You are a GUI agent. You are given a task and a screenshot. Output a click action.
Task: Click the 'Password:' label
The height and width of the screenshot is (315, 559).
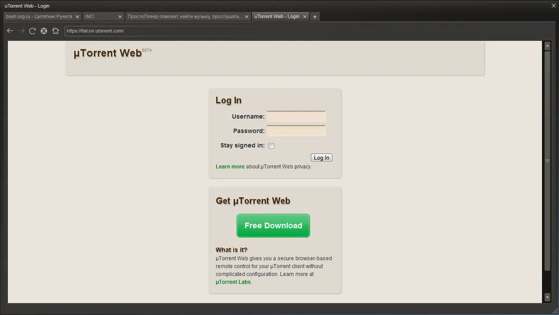(x=249, y=131)
